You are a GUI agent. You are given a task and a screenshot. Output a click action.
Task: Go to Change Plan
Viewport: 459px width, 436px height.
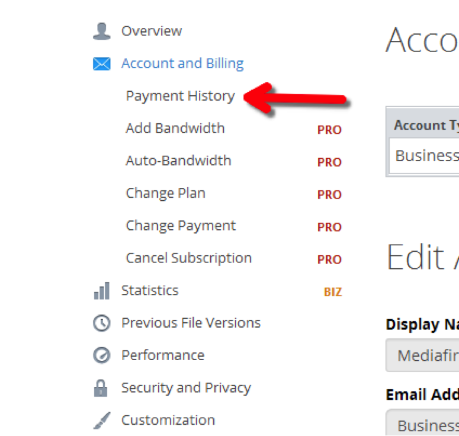[165, 194]
